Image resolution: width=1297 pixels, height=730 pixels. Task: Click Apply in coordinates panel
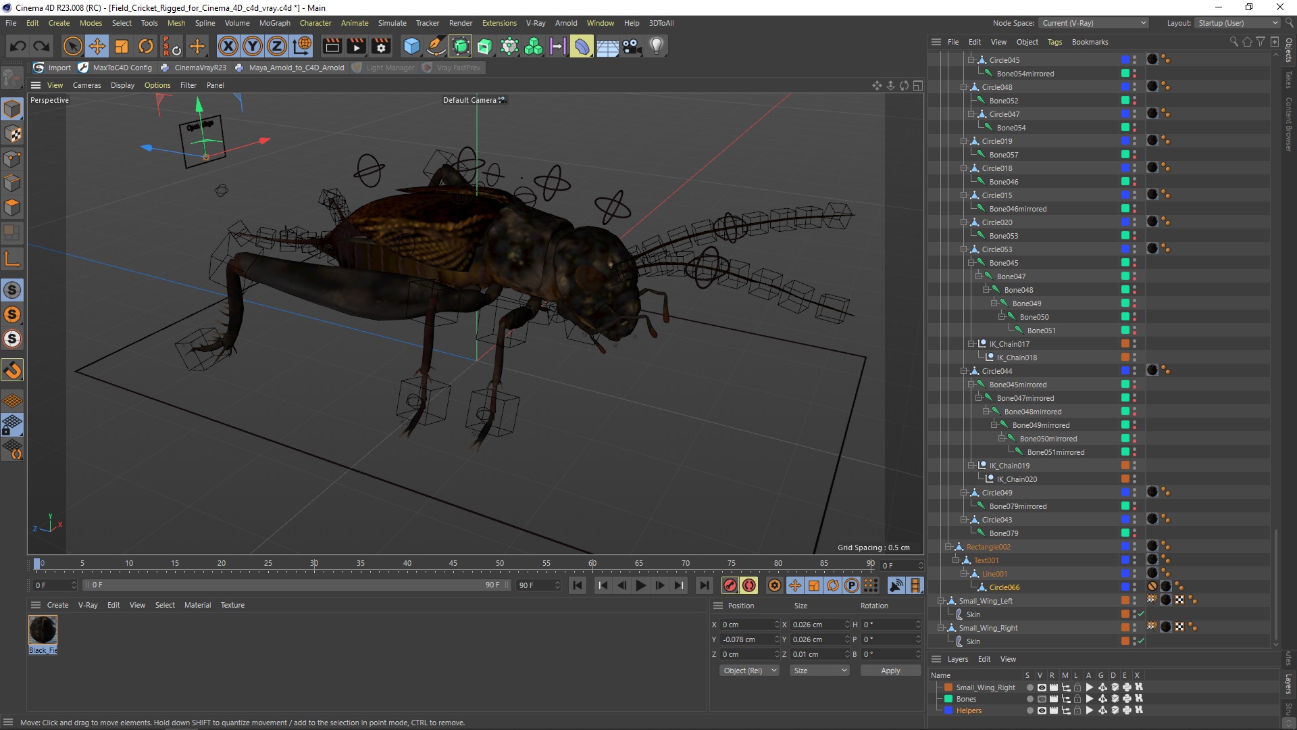[x=890, y=671]
